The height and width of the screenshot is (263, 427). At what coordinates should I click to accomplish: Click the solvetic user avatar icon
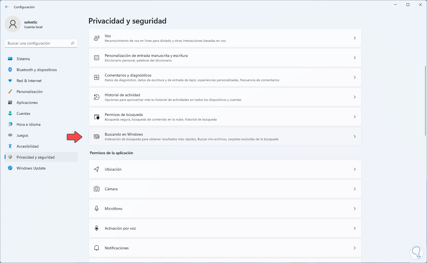tap(13, 24)
